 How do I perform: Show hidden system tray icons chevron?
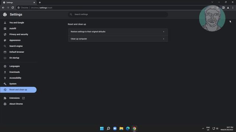coord(203,128)
